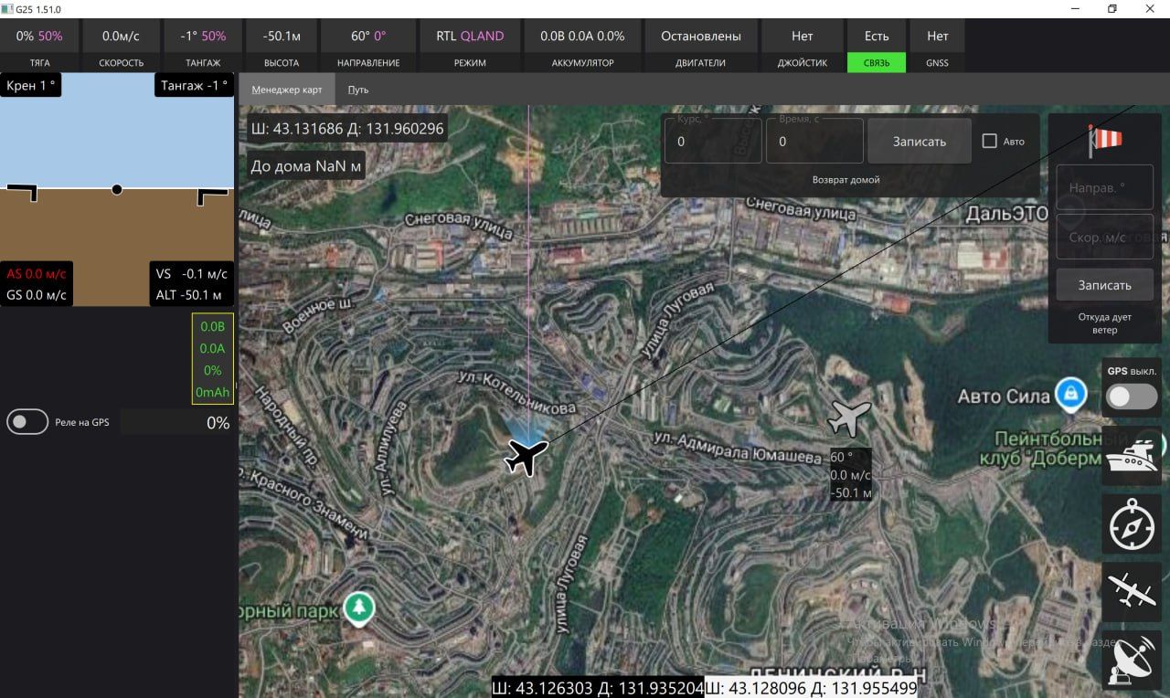The height and width of the screenshot is (698, 1170).
Task: Click the green park tree marker
Action: (x=358, y=607)
